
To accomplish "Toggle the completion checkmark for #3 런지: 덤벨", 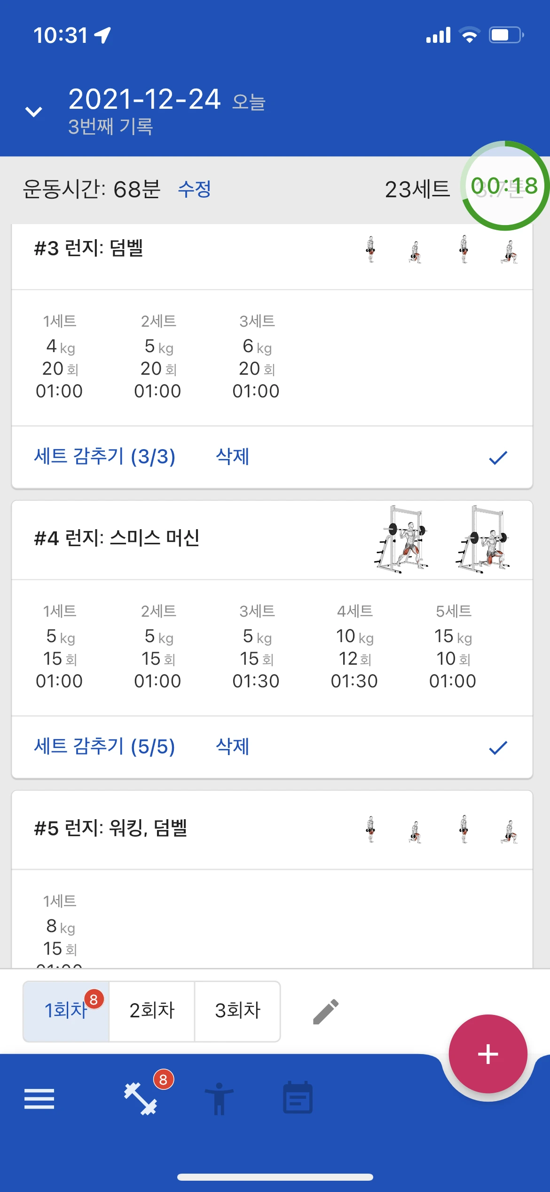I will [498, 457].
